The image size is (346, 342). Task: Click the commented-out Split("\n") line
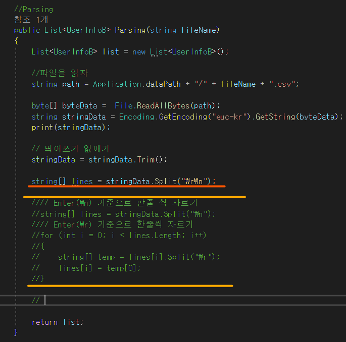point(123,214)
